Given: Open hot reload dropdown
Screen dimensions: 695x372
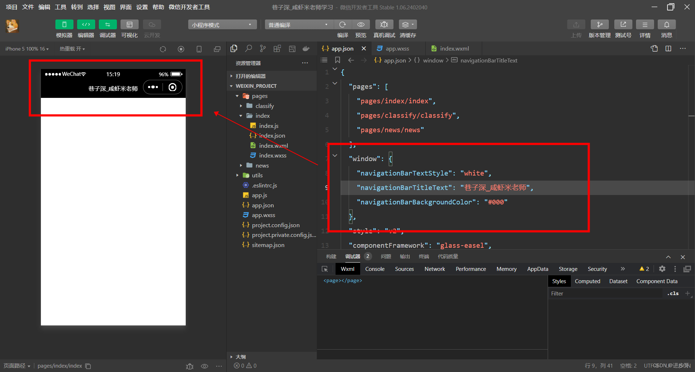Looking at the screenshot, I should coord(72,49).
